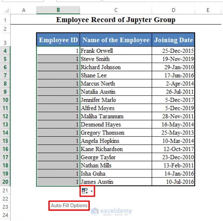The width and height of the screenshot is (223, 221).
Task: Select row 4 header
Action: click(x=5, y=51)
